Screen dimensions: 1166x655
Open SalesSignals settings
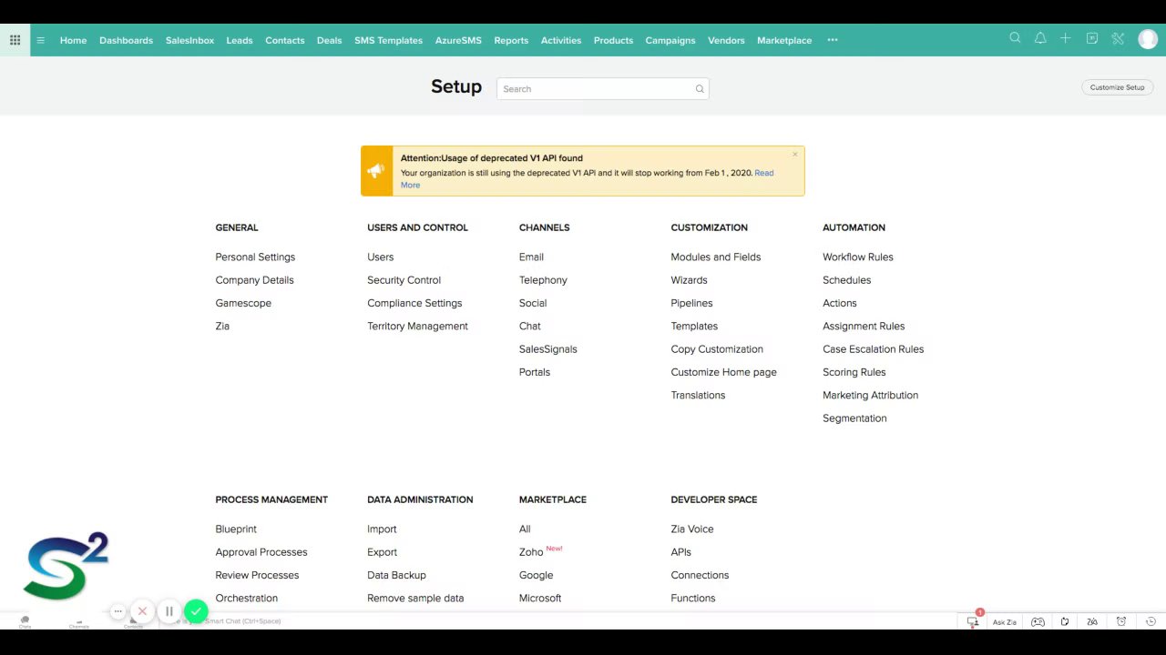coord(548,349)
